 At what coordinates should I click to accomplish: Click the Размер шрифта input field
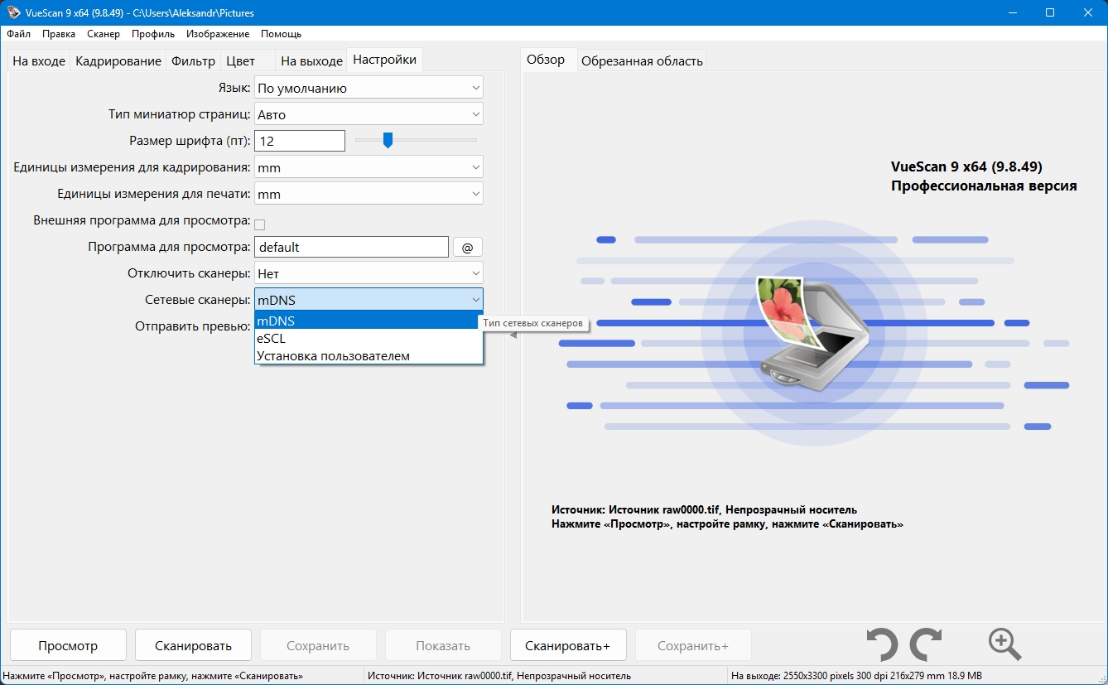coord(300,141)
